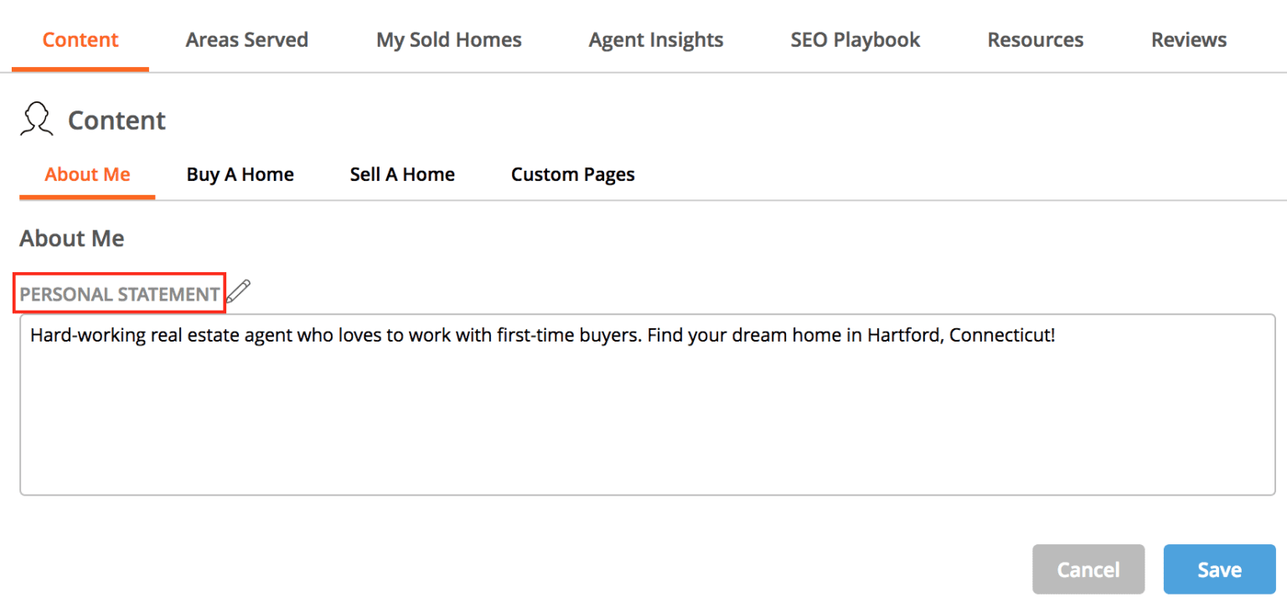Viewport: 1287px width, 602px height.
Task: Save the personal statement changes
Action: pyautogui.click(x=1219, y=569)
